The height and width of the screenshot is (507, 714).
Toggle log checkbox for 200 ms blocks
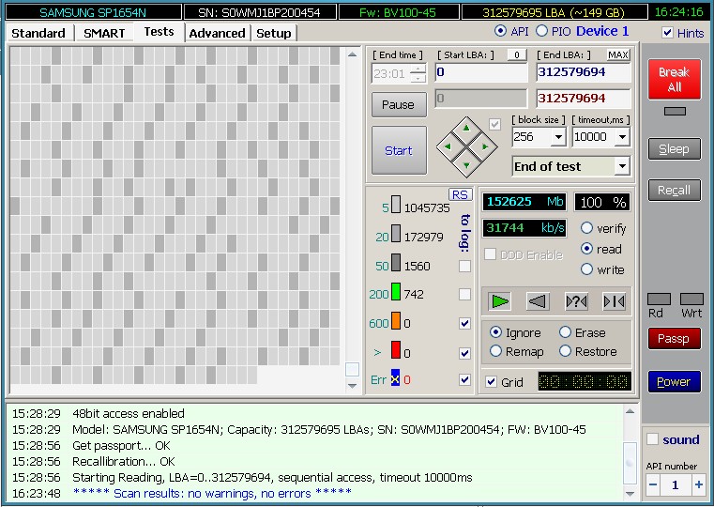pyautogui.click(x=464, y=294)
